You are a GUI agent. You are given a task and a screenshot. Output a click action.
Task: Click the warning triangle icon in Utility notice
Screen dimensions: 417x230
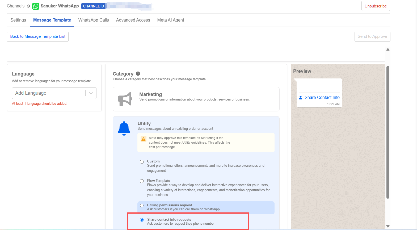[144, 139]
